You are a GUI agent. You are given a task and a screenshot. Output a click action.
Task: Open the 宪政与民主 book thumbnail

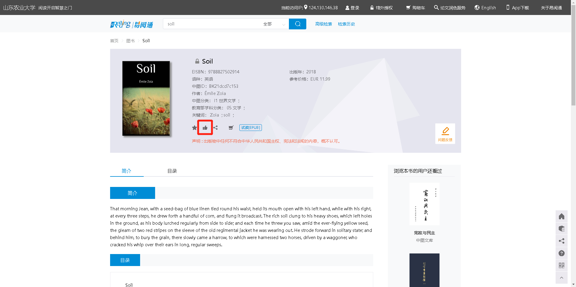[424, 204]
